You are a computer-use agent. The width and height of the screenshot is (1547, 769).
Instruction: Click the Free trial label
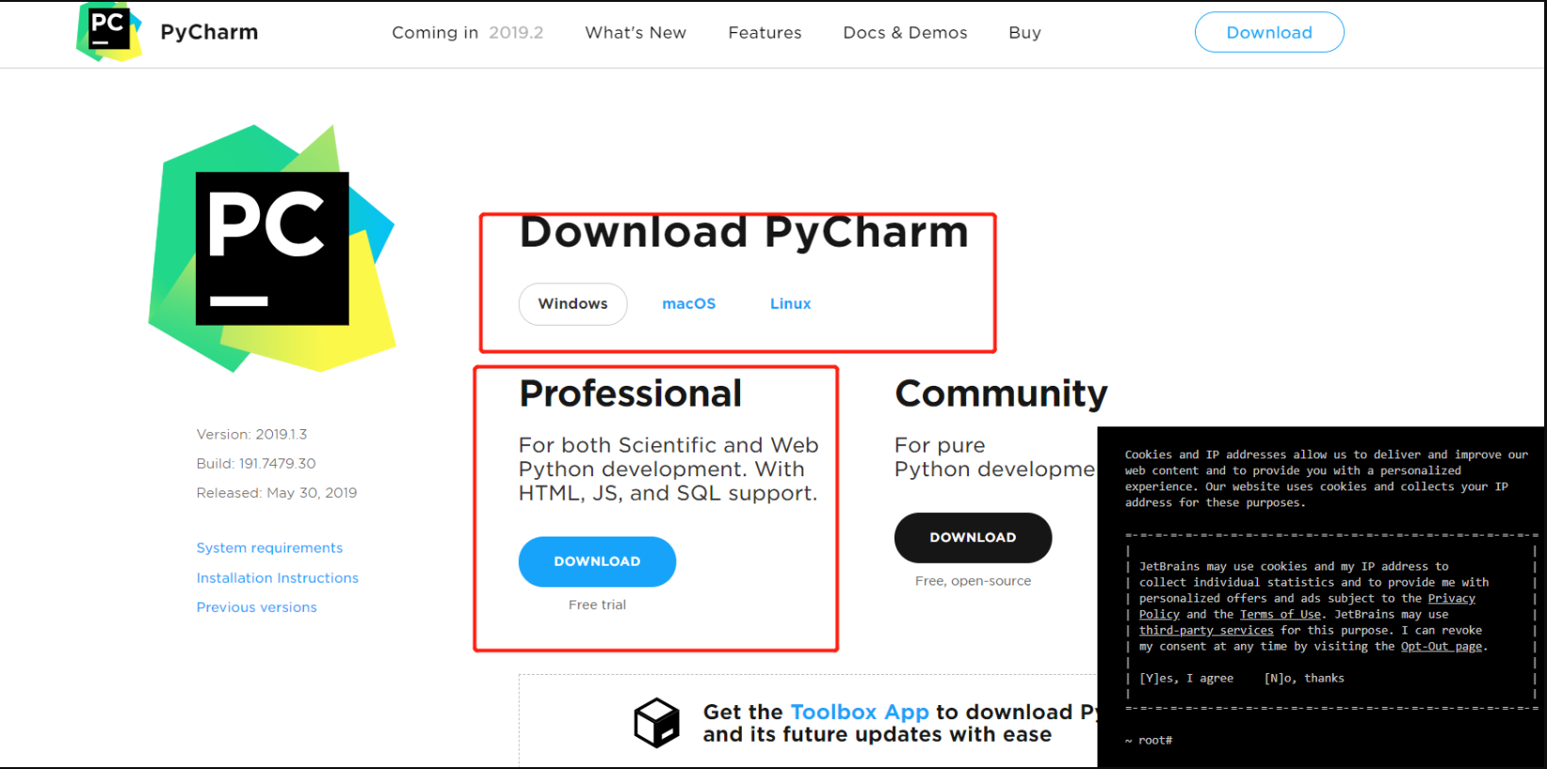click(597, 605)
